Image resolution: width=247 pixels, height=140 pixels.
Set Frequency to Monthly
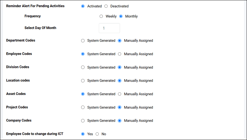[x=121, y=16]
